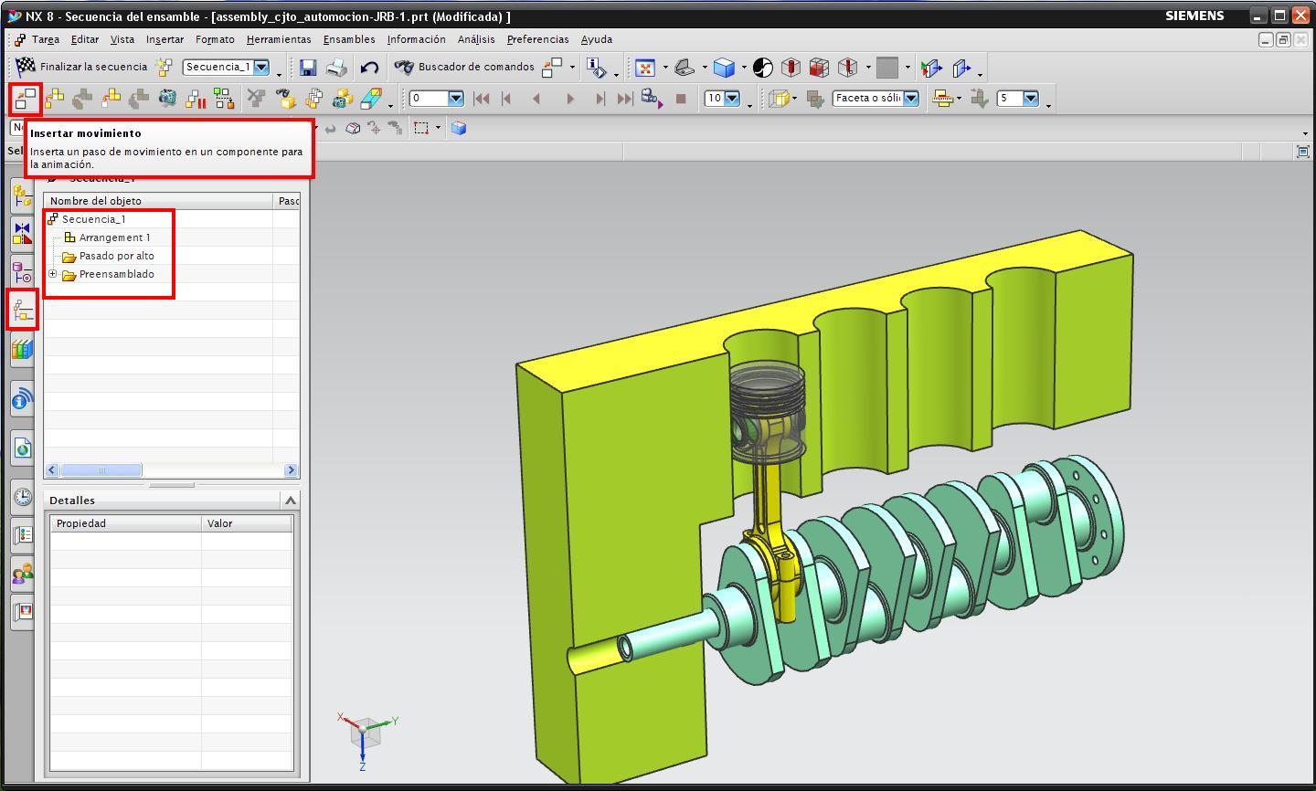The width and height of the screenshot is (1316, 791).
Task: Open the Roles sidebar tab
Action: [x=23, y=574]
